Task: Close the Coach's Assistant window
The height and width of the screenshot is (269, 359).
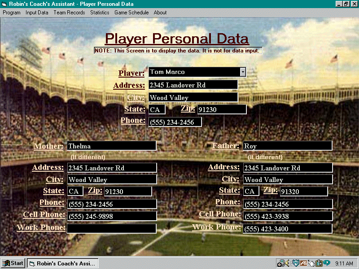Action: [x=354, y=4]
